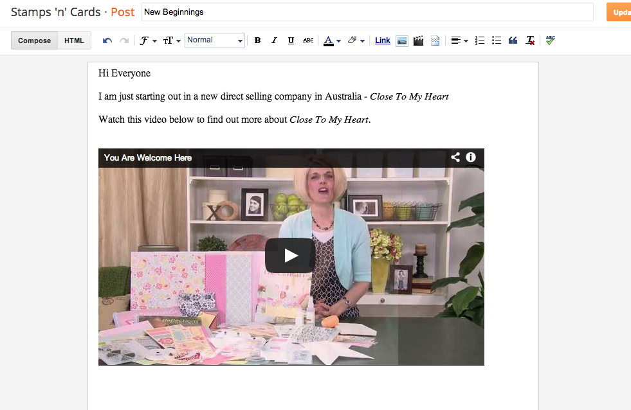
Task: Click the video title You Are Welcome Here
Action: click(x=148, y=157)
